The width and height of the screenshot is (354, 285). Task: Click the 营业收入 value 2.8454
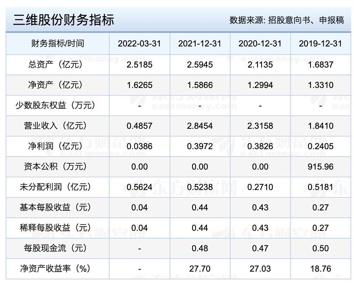click(199, 126)
